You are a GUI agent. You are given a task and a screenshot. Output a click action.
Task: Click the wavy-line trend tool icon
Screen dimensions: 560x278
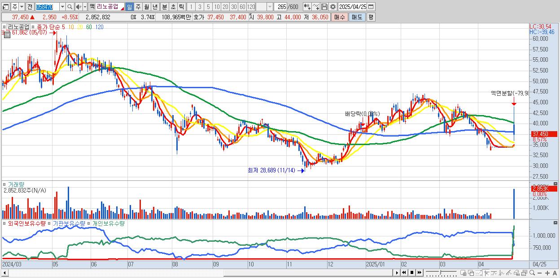pyautogui.click(x=494, y=273)
